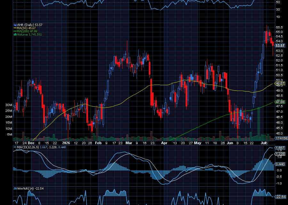Click the Jul month label on the date axis

264,143
